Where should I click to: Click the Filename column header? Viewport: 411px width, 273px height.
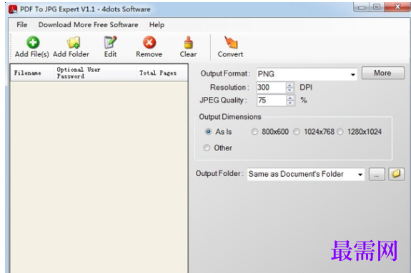(31, 73)
